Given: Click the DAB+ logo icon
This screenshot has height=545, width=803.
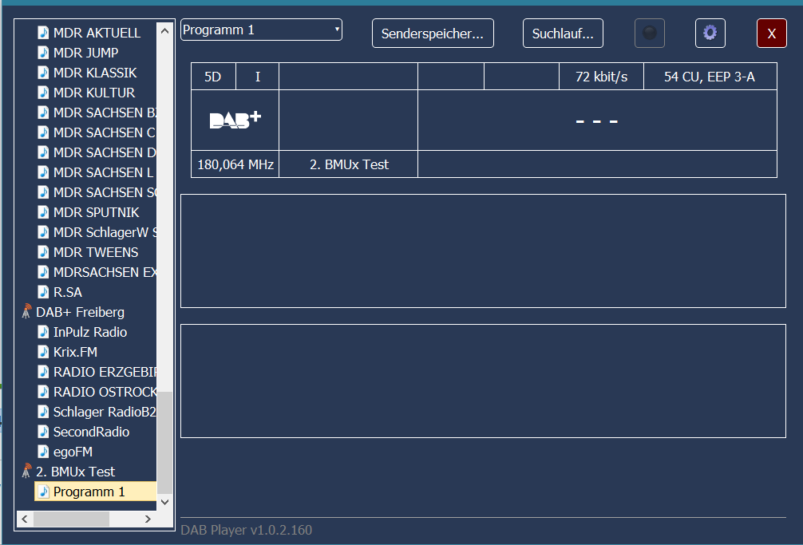Looking at the screenshot, I should pyautogui.click(x=235, y=120).
